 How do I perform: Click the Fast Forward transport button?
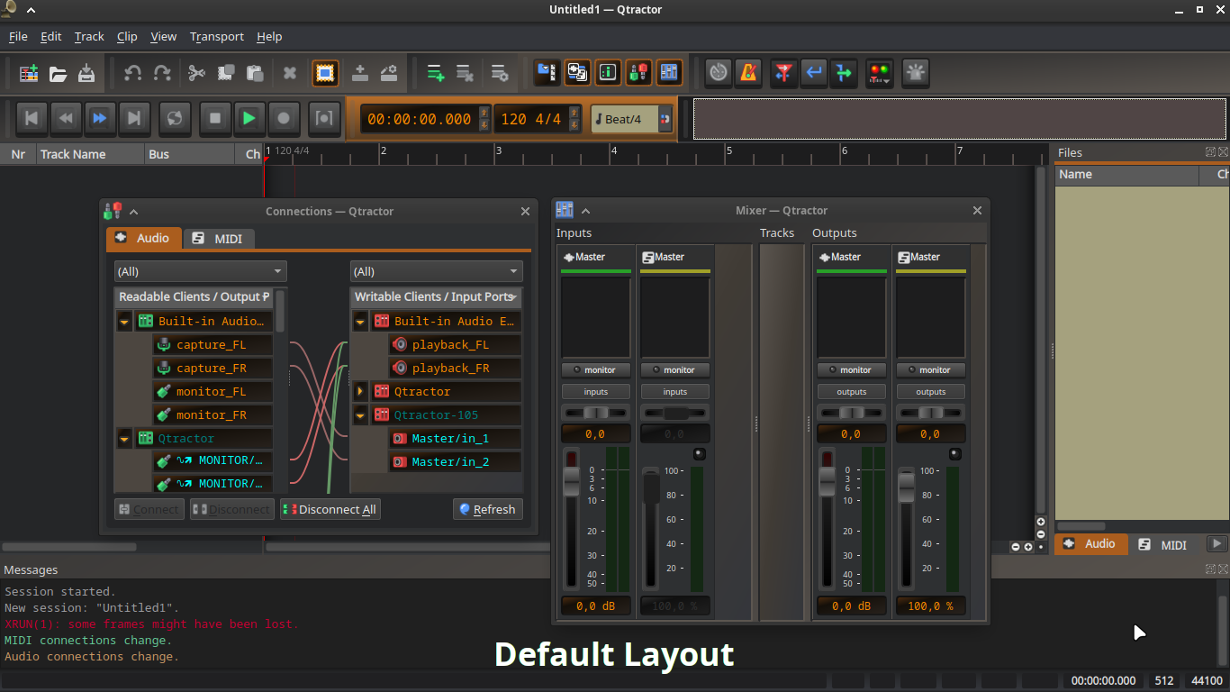[x=100, y=118]
